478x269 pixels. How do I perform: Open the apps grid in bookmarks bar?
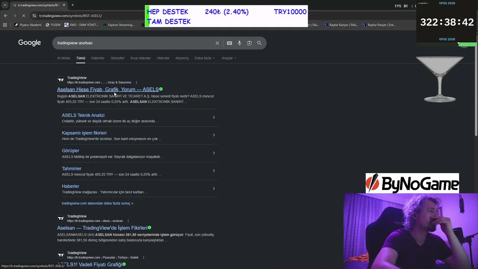[5, 25]
